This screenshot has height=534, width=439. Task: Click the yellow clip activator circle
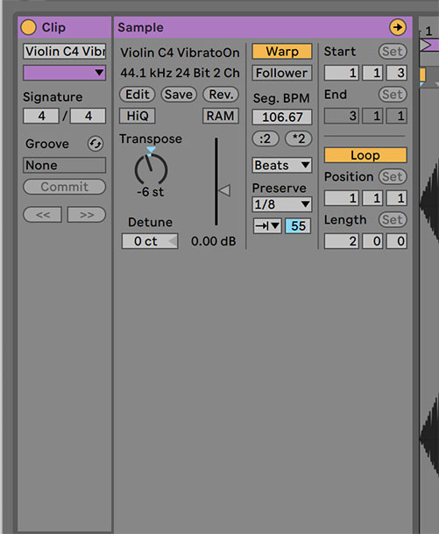29,27
